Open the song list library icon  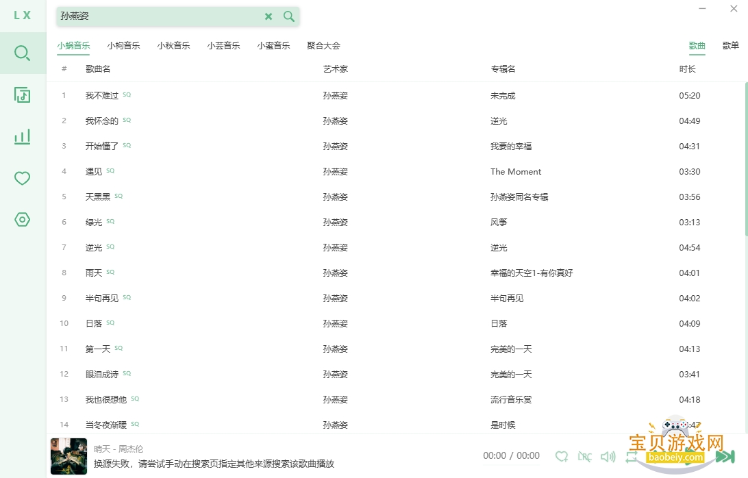[x=23, y=95]
